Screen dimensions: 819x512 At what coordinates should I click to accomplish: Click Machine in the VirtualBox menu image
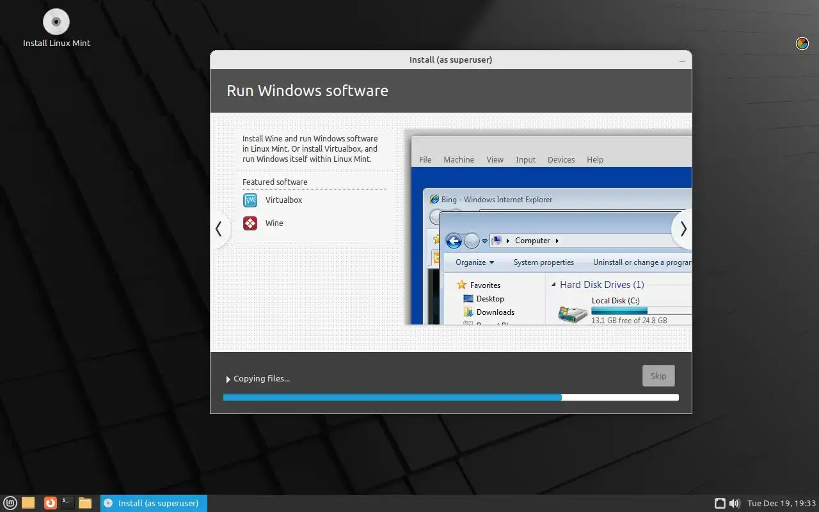[459, 160]
